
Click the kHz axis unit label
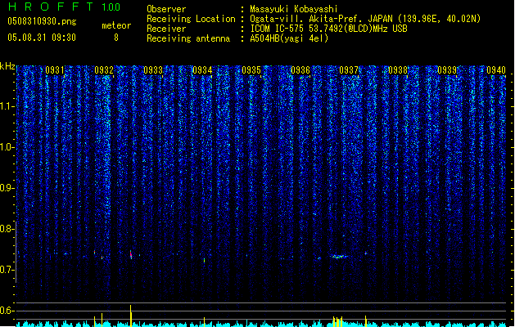coord(7,66)
